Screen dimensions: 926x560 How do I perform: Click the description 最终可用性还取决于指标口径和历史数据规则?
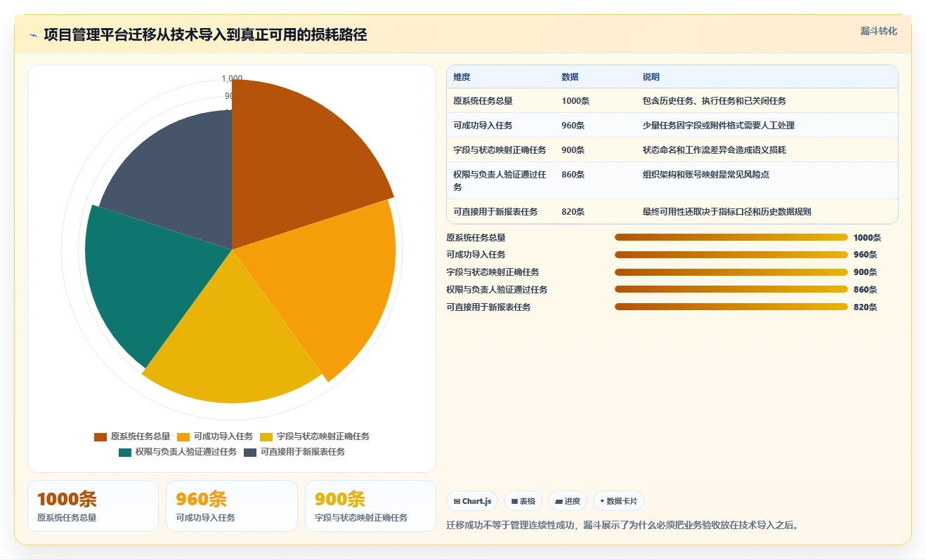tap(726, 212)
